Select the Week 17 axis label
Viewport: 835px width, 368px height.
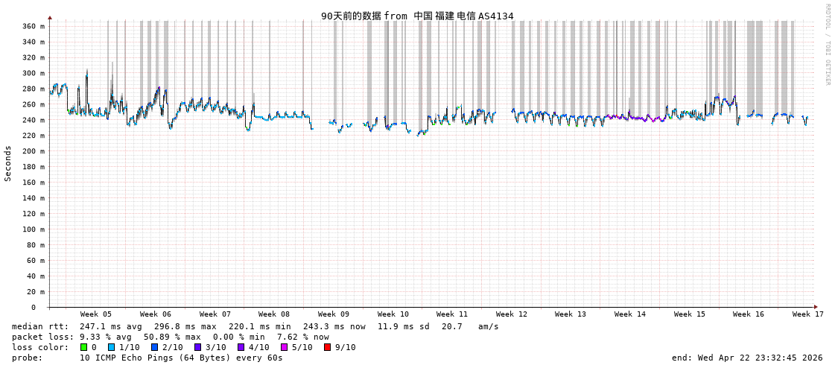[x=807, y=314]
